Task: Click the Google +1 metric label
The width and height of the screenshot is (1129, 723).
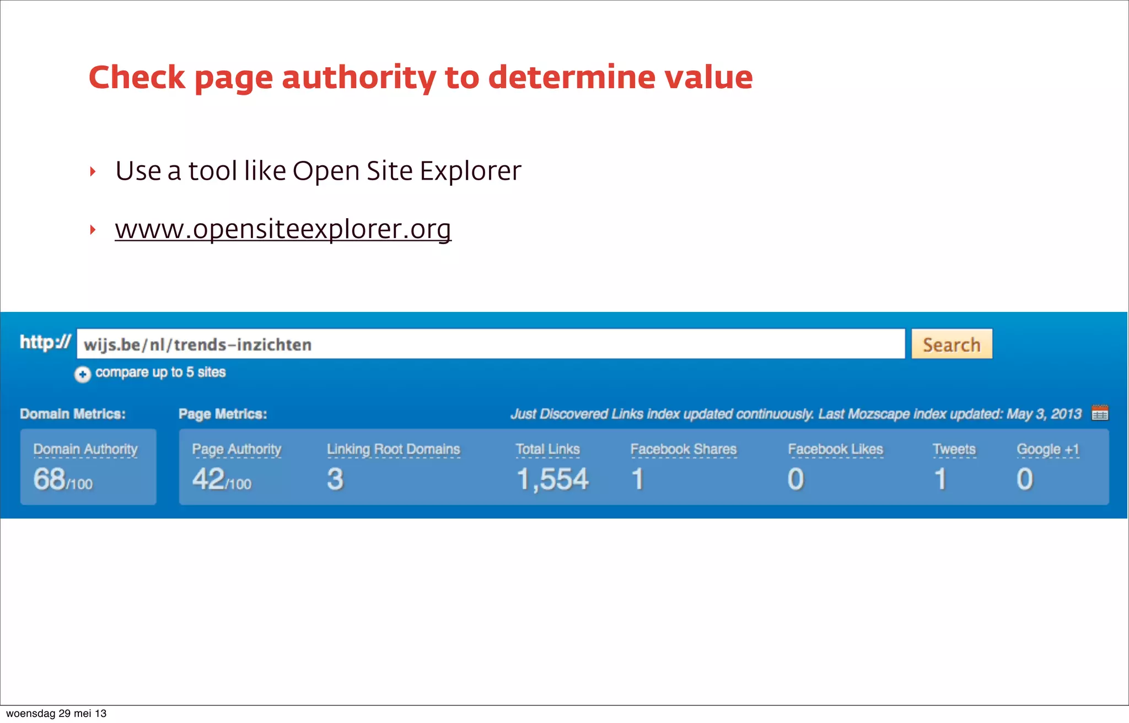Action: 1048,449
